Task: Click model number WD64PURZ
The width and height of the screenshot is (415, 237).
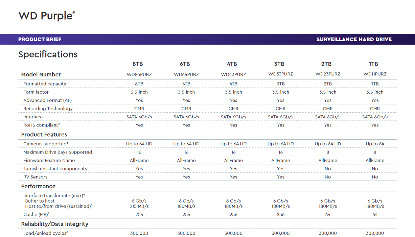Action: tap(186, 74)
